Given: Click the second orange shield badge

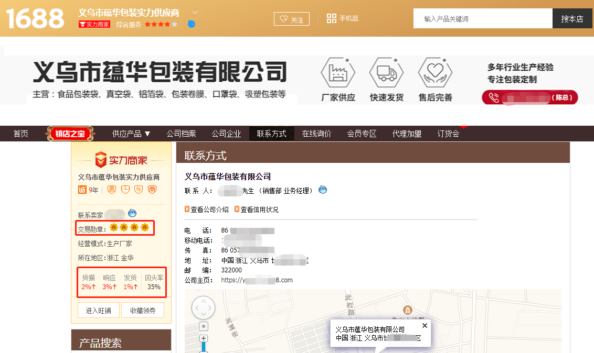Looking at the screenshot, I should tap(125, 190).
